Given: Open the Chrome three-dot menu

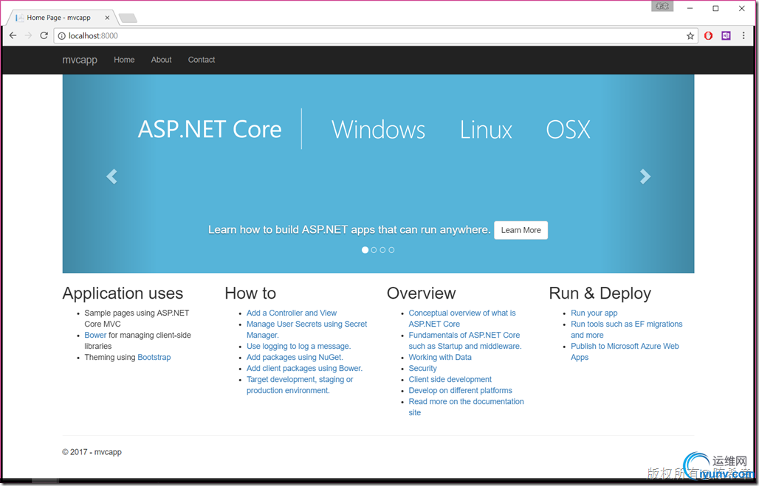Looking at the screenshot, I should [743, 36].
